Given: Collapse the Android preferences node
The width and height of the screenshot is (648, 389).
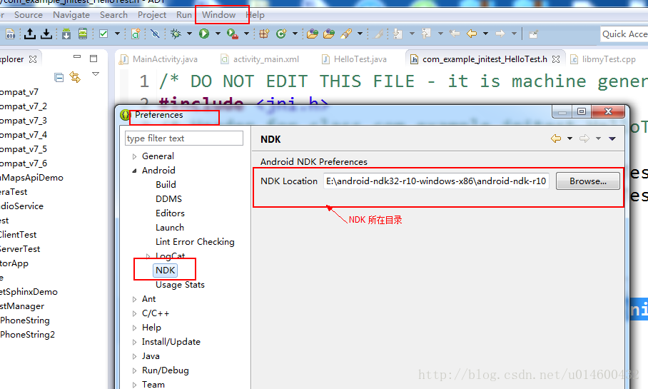Looking at the screenshot, I should pyautogui.click(x=134, y=171).
